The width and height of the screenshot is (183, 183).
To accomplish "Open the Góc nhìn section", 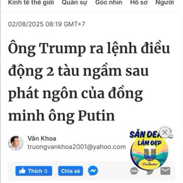I will tap(109, 2).
